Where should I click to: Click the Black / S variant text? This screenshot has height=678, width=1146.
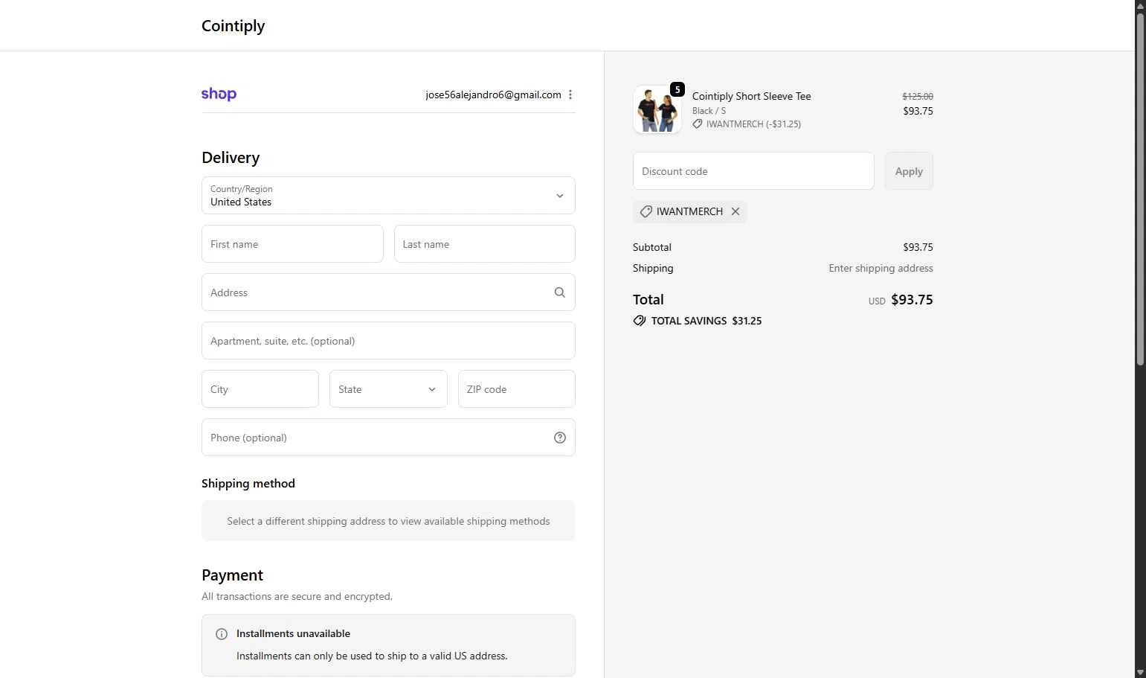pos(709,110)
